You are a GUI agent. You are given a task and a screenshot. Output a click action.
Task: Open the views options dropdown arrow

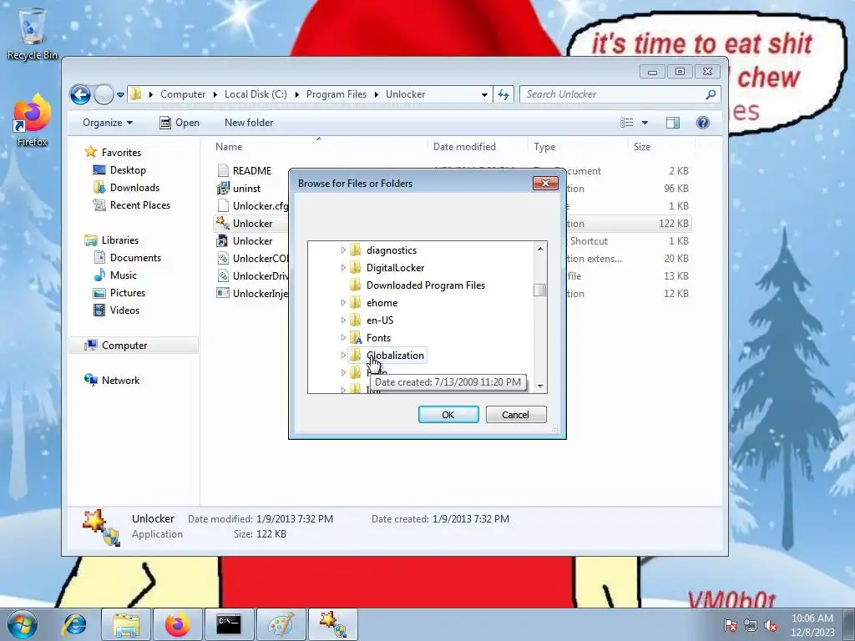click(x=645, y=123)
